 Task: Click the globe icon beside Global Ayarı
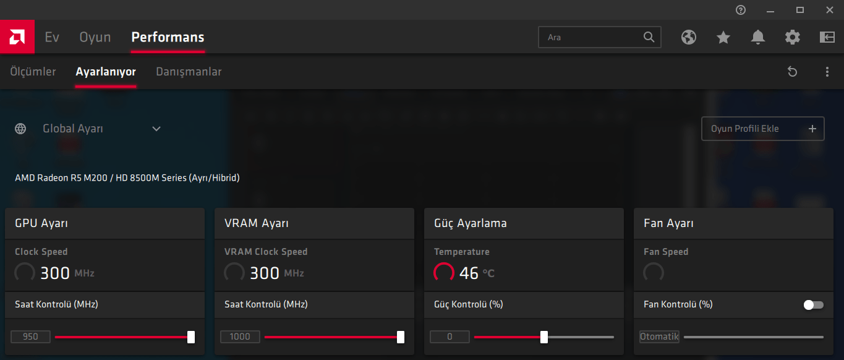click(x=20, y=129)
